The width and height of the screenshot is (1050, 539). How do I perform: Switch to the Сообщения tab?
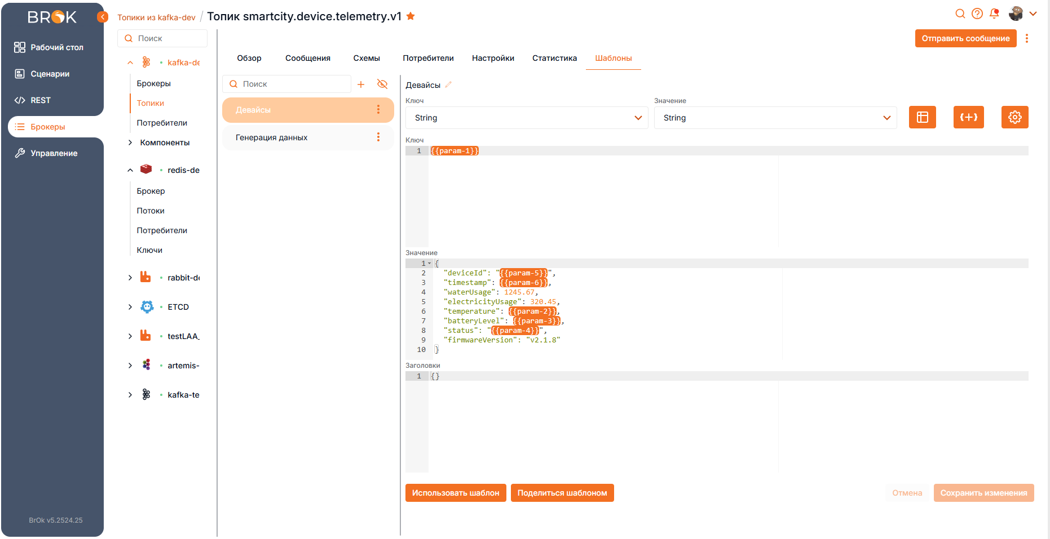(x=307, y=58)
